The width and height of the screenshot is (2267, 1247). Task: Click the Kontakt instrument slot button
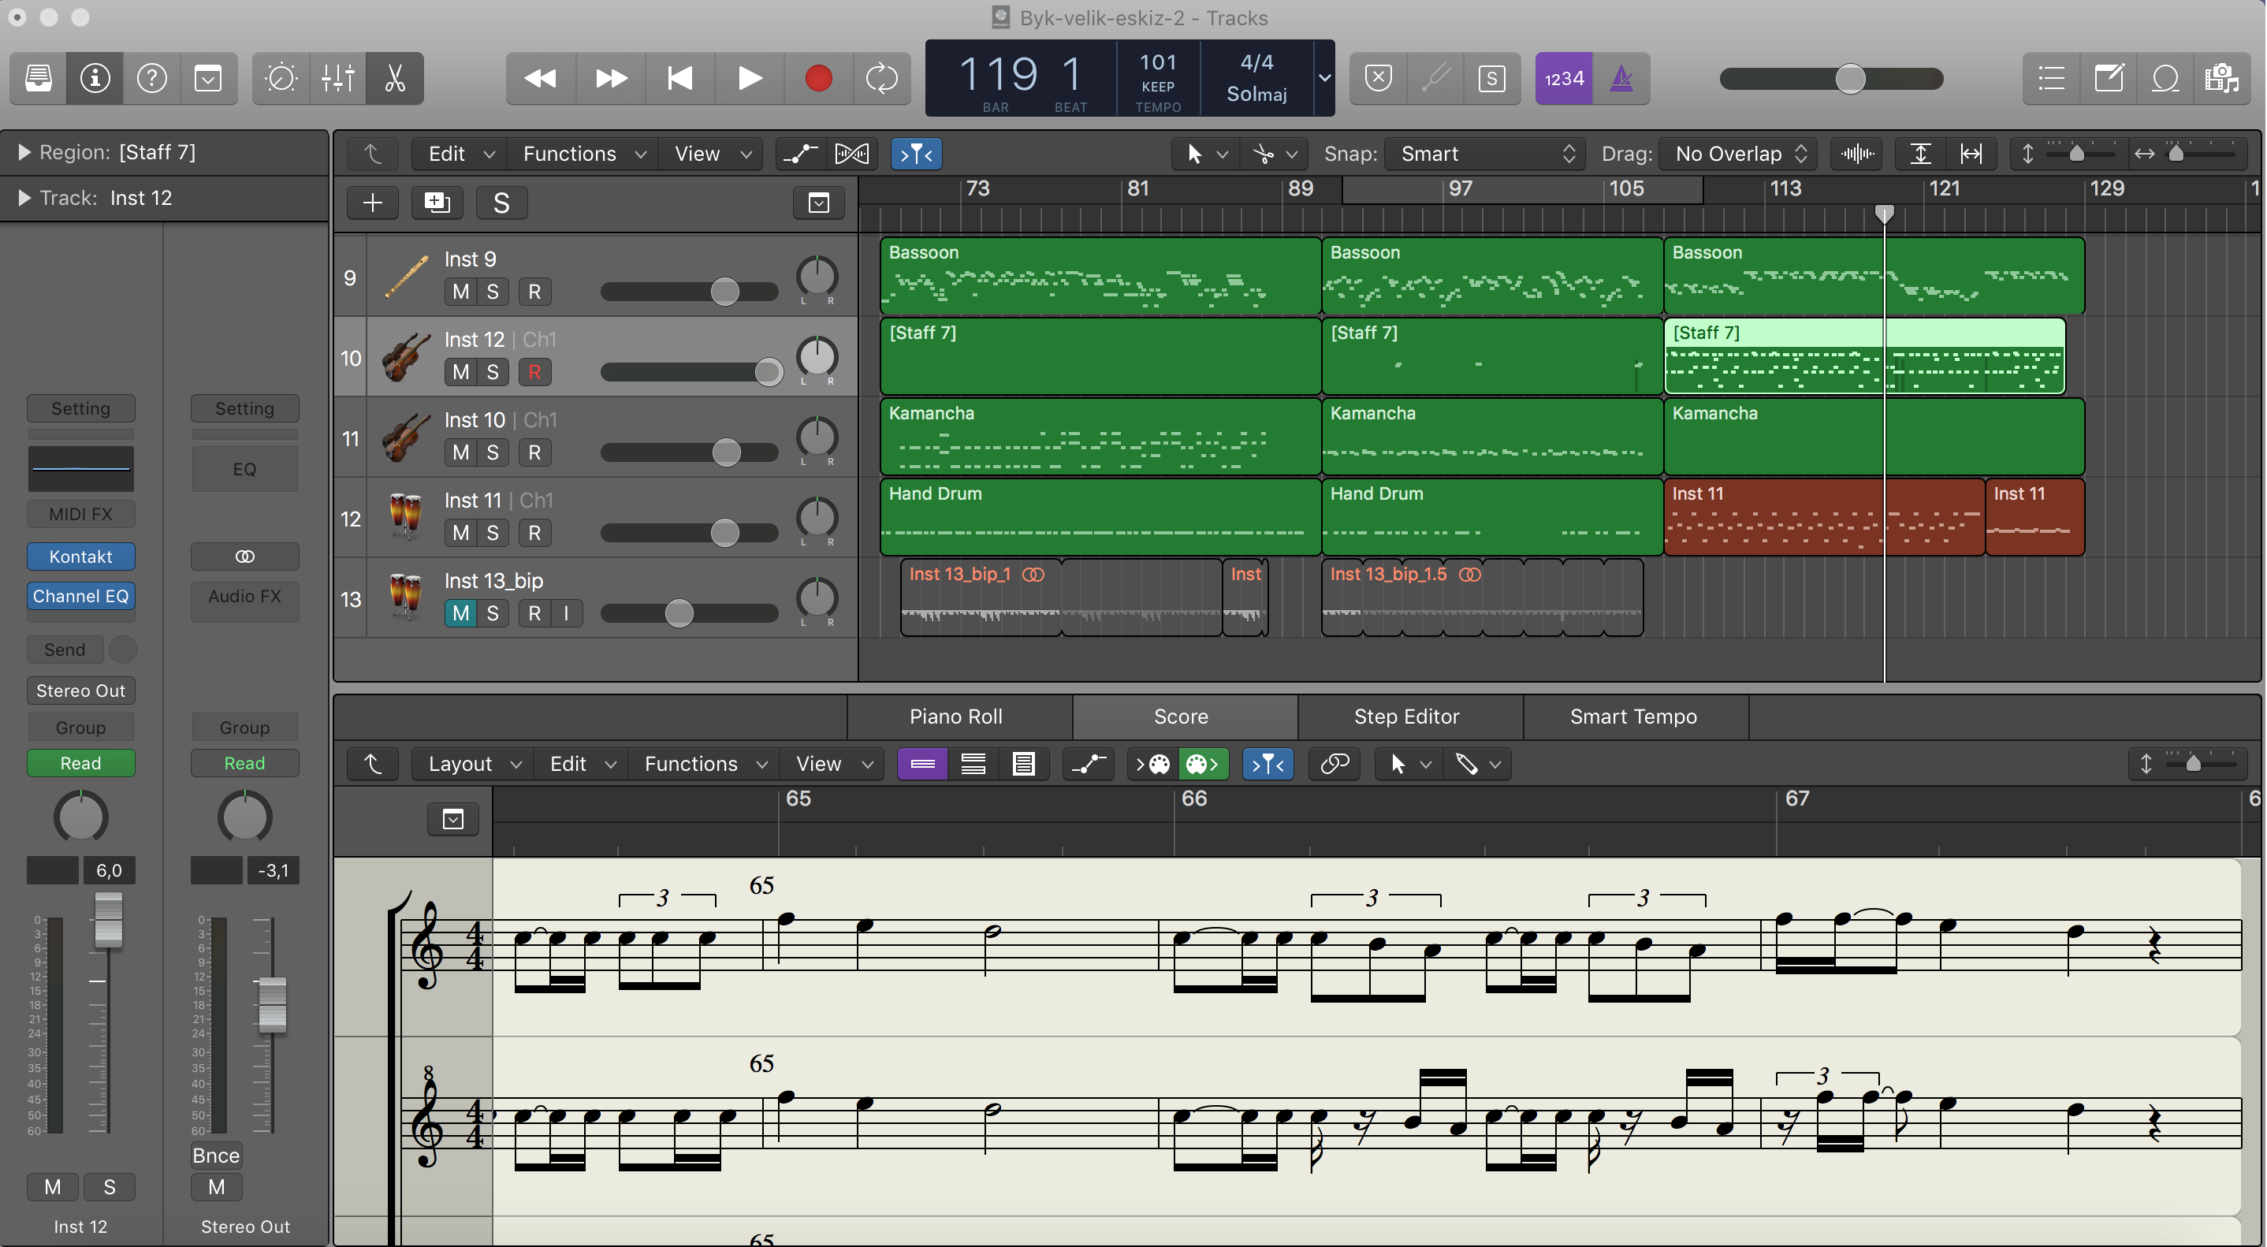click(80, 556)
